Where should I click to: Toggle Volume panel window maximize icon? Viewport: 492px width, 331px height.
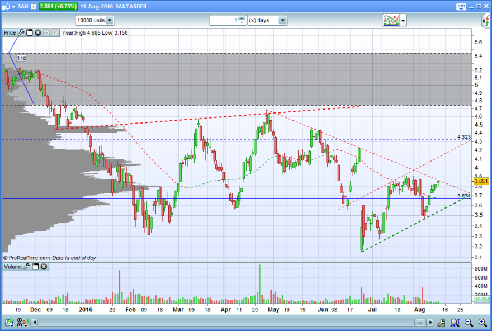click(35, 267)
